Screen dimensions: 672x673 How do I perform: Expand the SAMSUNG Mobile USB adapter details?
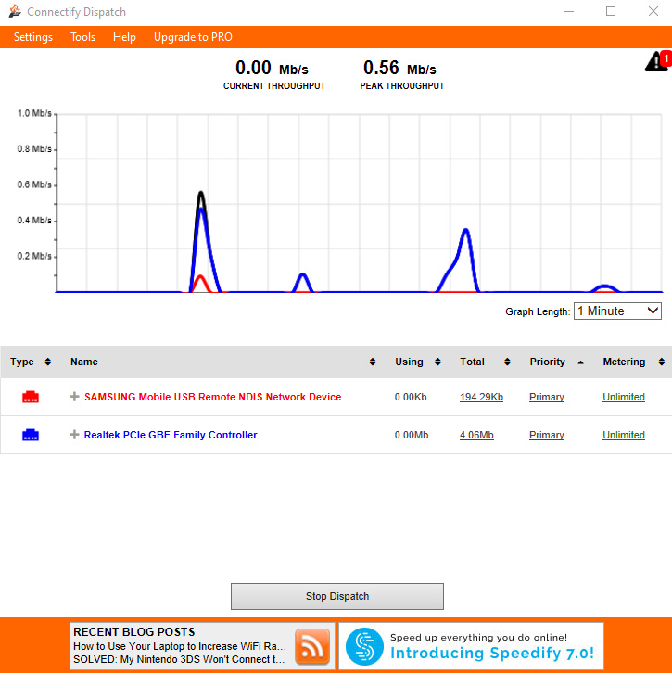pyautogui.click(x=74, y=397)
